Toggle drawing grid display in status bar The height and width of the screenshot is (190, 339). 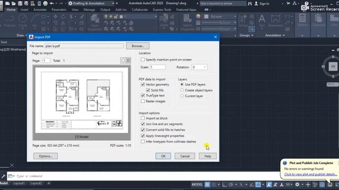tap(207, 184)
